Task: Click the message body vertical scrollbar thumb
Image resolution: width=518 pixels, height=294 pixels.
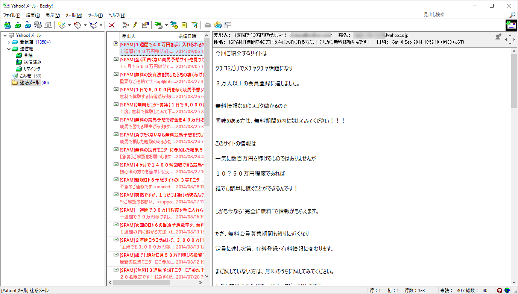Action: (514, 80)
